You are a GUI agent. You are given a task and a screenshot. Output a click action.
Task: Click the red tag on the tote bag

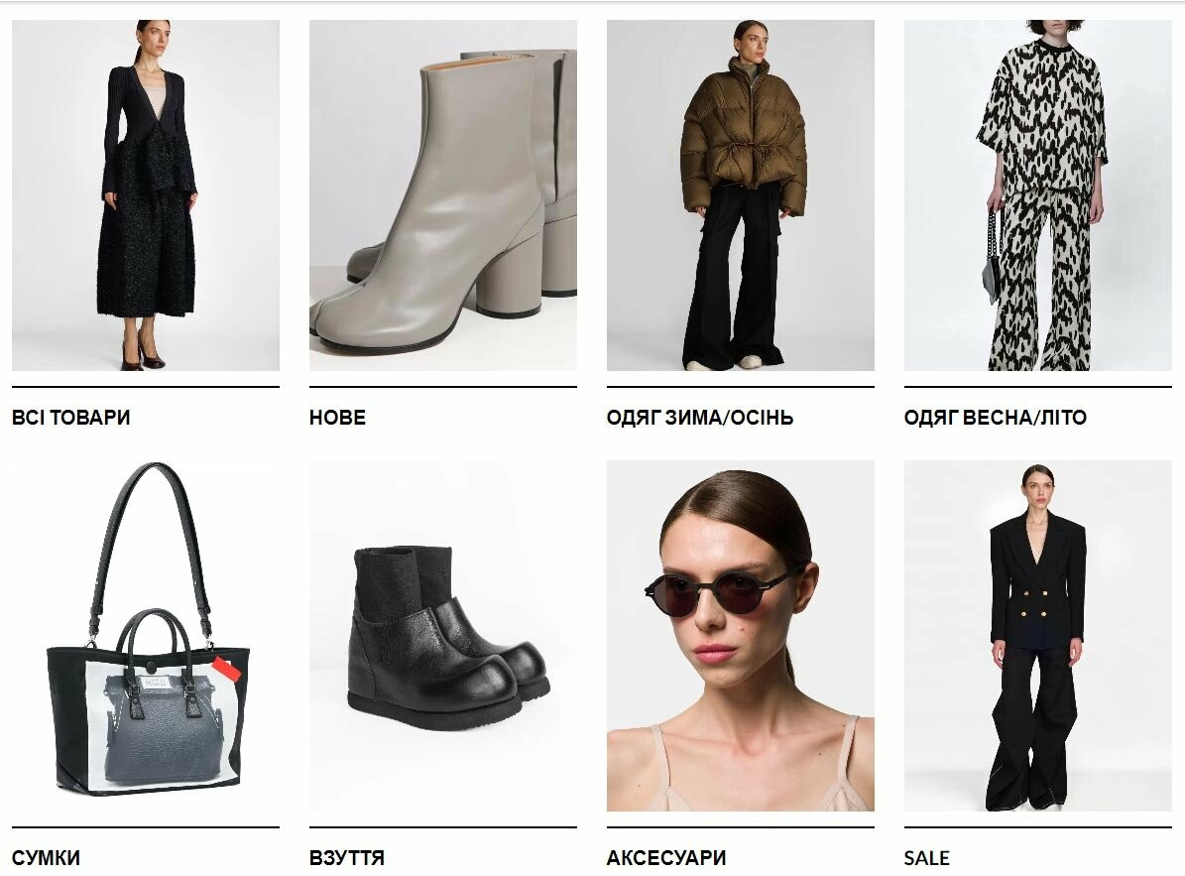click(x=224, y=669)
